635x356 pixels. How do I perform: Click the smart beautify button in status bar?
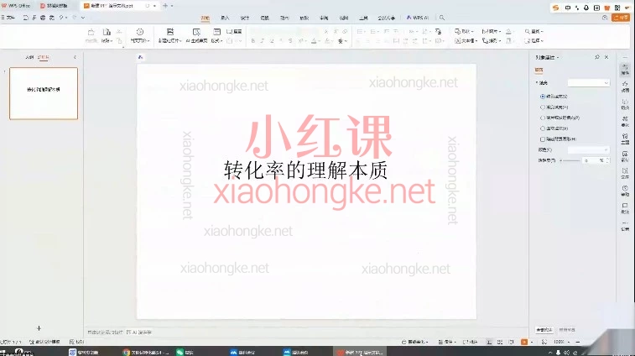[x=414, y=342]
